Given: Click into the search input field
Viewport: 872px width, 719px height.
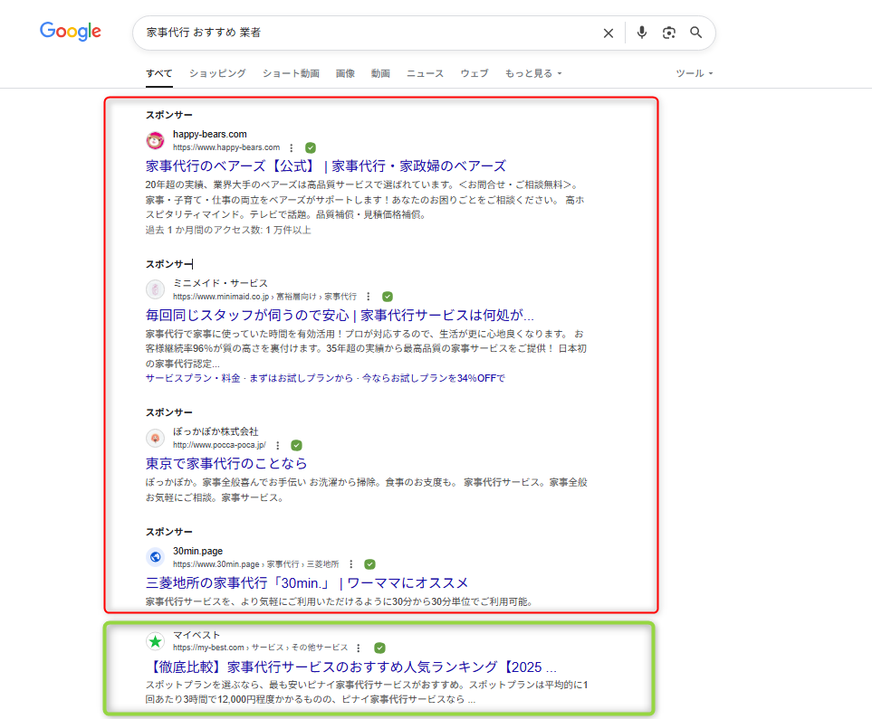Looking at the screenshot, I should coord(362,33).
